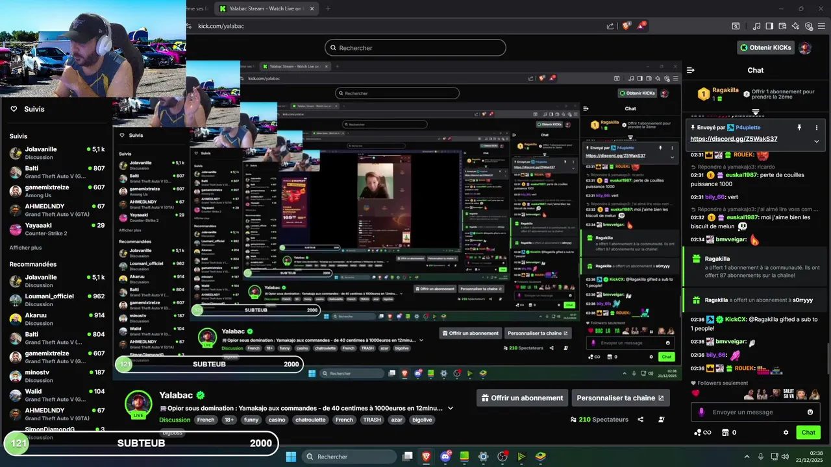Click the chatroulette tag

[x=310, y=420]
